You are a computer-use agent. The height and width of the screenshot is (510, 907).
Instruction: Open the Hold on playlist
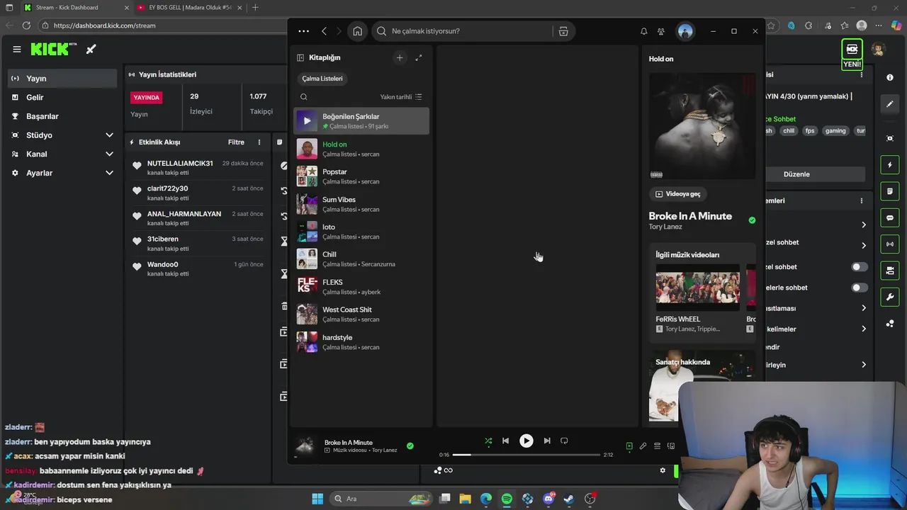point(361,149)
